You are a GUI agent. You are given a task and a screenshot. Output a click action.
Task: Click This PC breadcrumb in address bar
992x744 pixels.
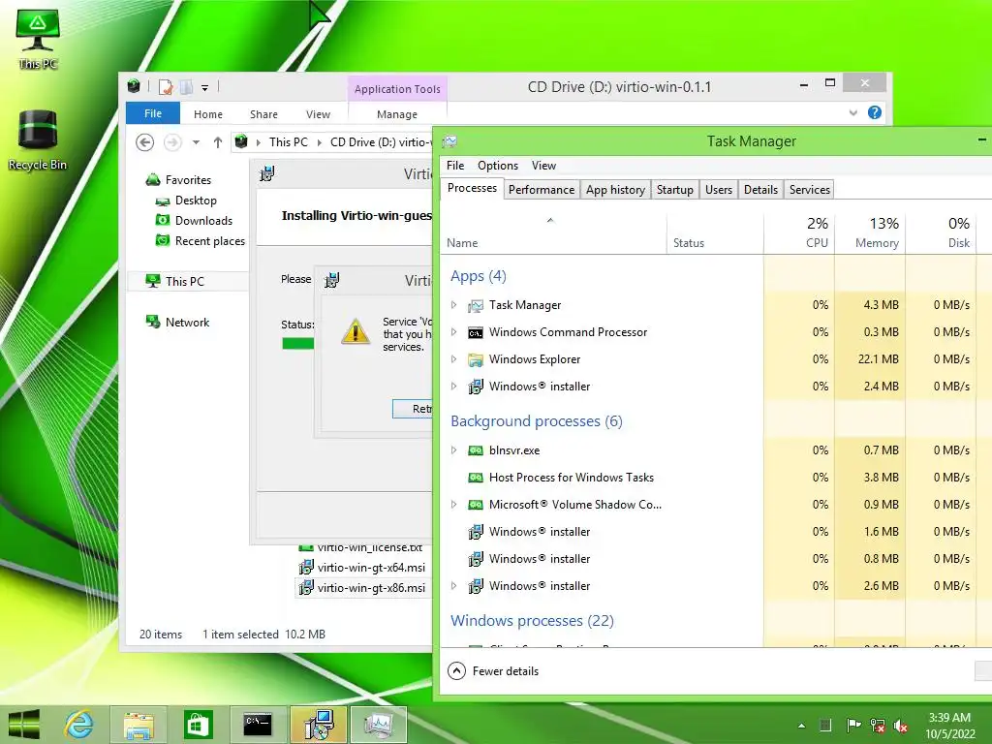[289, 142]
